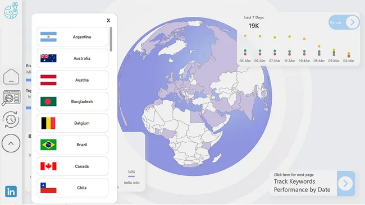Click the Argentina flag icon
Viewport: 365px width, 205px height.
(48, 36)
